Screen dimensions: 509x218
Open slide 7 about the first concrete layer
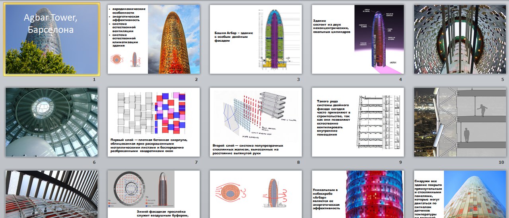154,122
